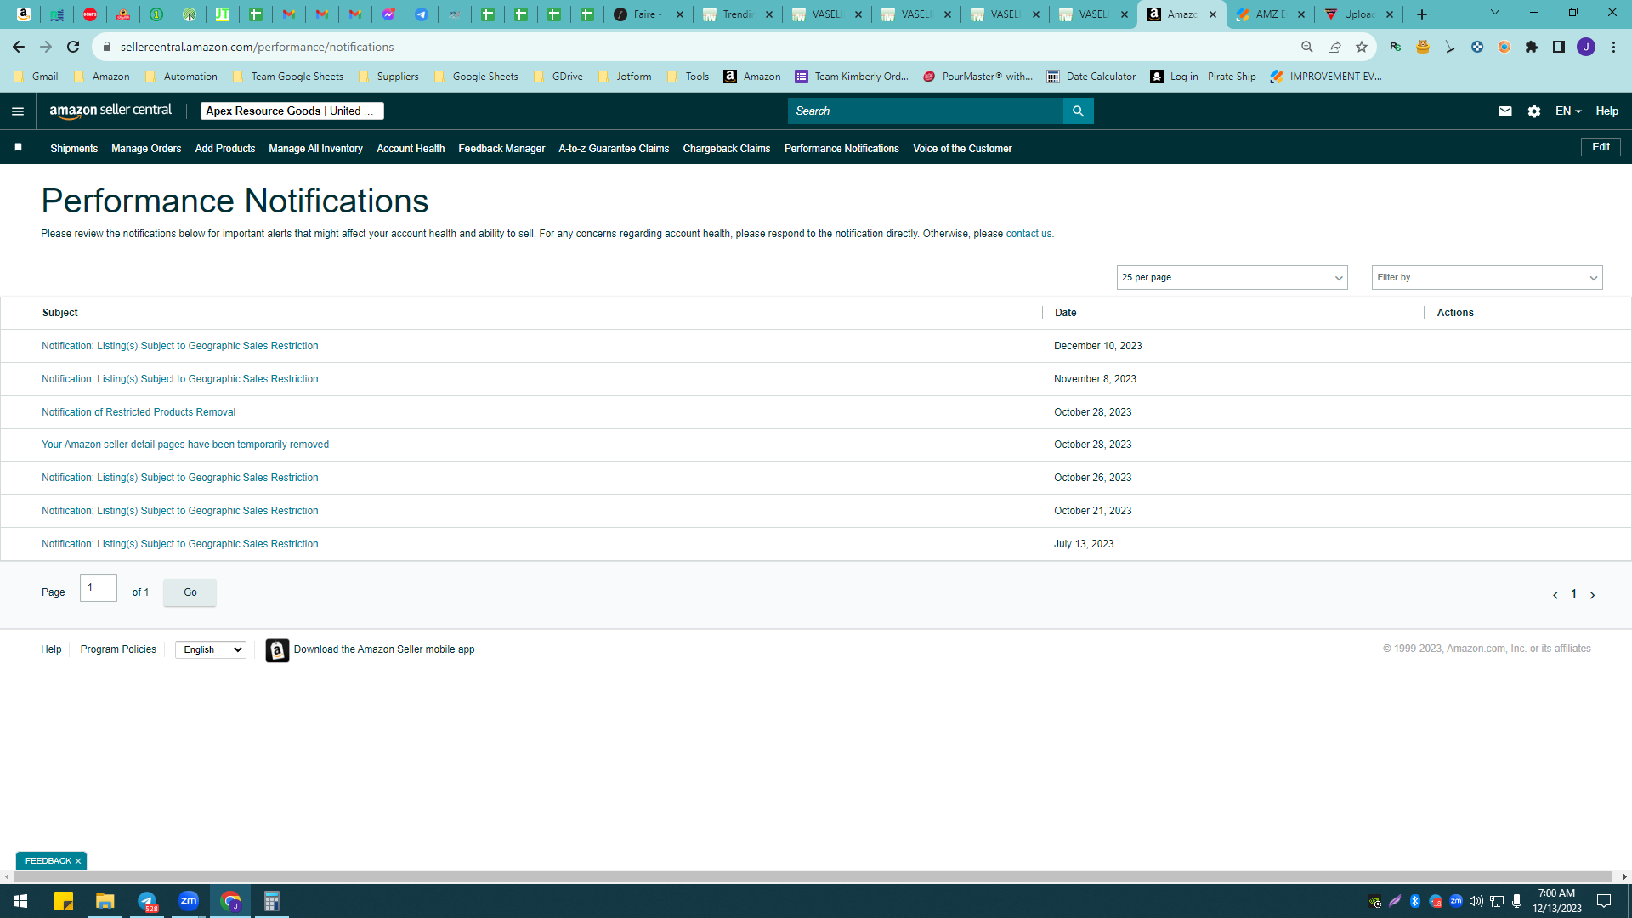
Task: Open the Pirate Ship bookmark
Action: 1203,76
